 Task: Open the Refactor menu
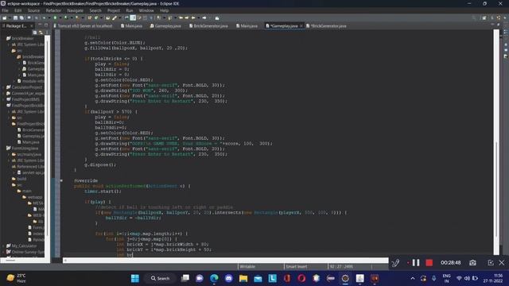tap(53, 10)
